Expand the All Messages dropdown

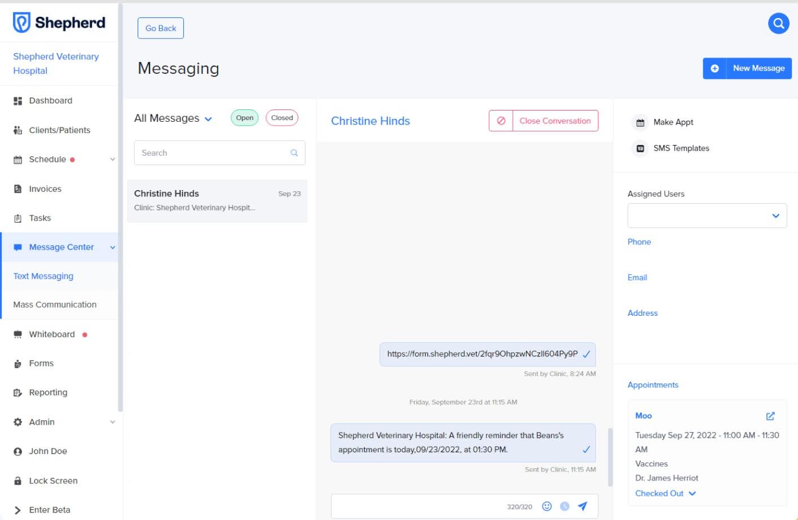coord(208,119)
